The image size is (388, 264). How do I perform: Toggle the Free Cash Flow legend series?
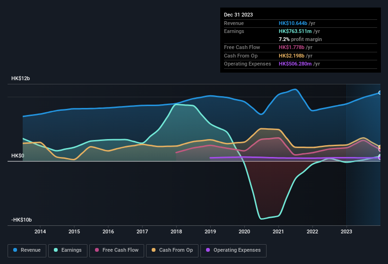(x=117, y=250)
